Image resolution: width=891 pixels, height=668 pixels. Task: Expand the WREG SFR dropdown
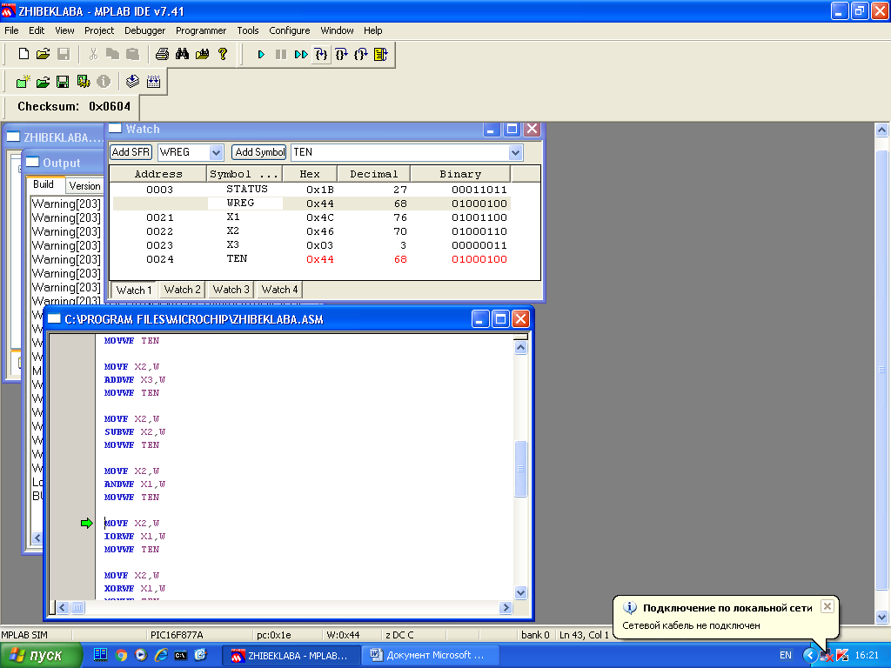(x=216, y=152)
